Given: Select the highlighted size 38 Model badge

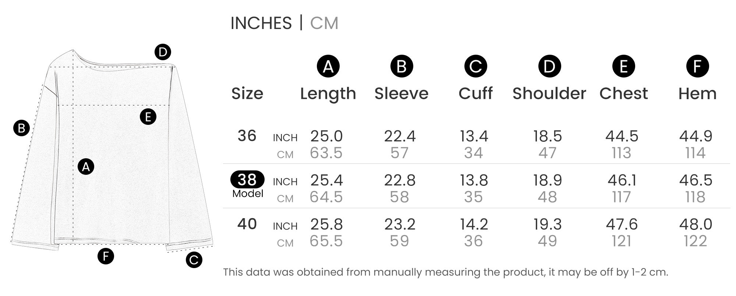Looking at the screenshot, I should [247, 180].
